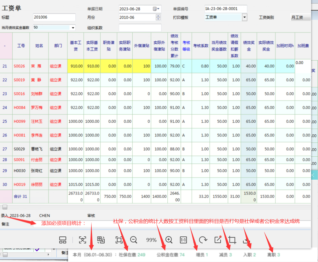Select the crop tool
318x262 pixels.
click(x=232, y=240)
